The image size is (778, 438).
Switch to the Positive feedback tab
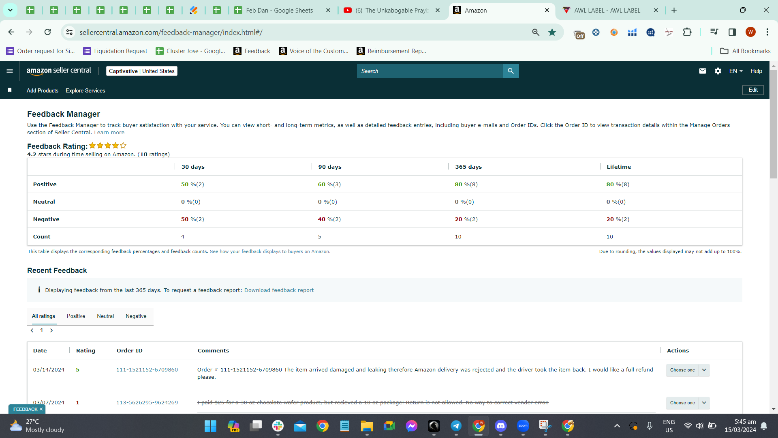[76, 316]
